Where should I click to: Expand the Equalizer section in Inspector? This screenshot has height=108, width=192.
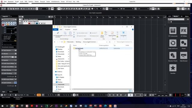pos(9,60)
